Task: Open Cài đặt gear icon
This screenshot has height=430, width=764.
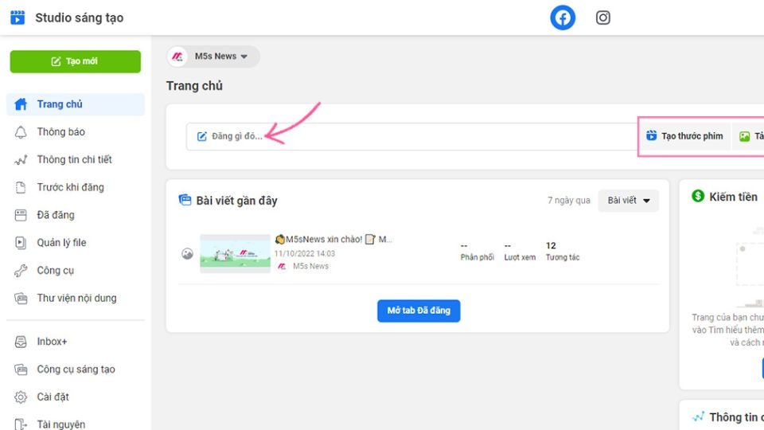Action: tap(21, 397)
